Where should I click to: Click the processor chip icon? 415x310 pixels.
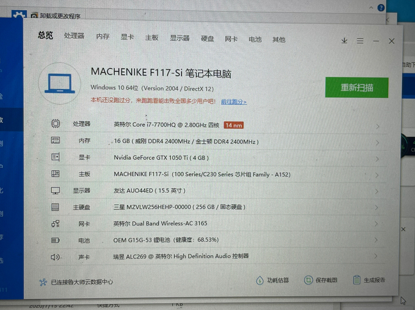[x=56, y=123]
